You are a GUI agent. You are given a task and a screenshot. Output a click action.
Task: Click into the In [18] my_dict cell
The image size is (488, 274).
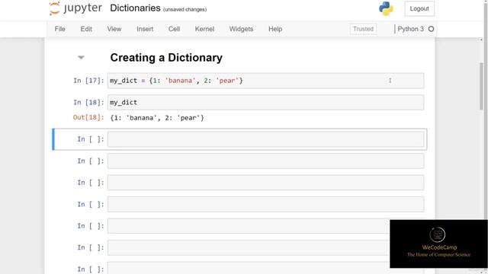point(265,103)
